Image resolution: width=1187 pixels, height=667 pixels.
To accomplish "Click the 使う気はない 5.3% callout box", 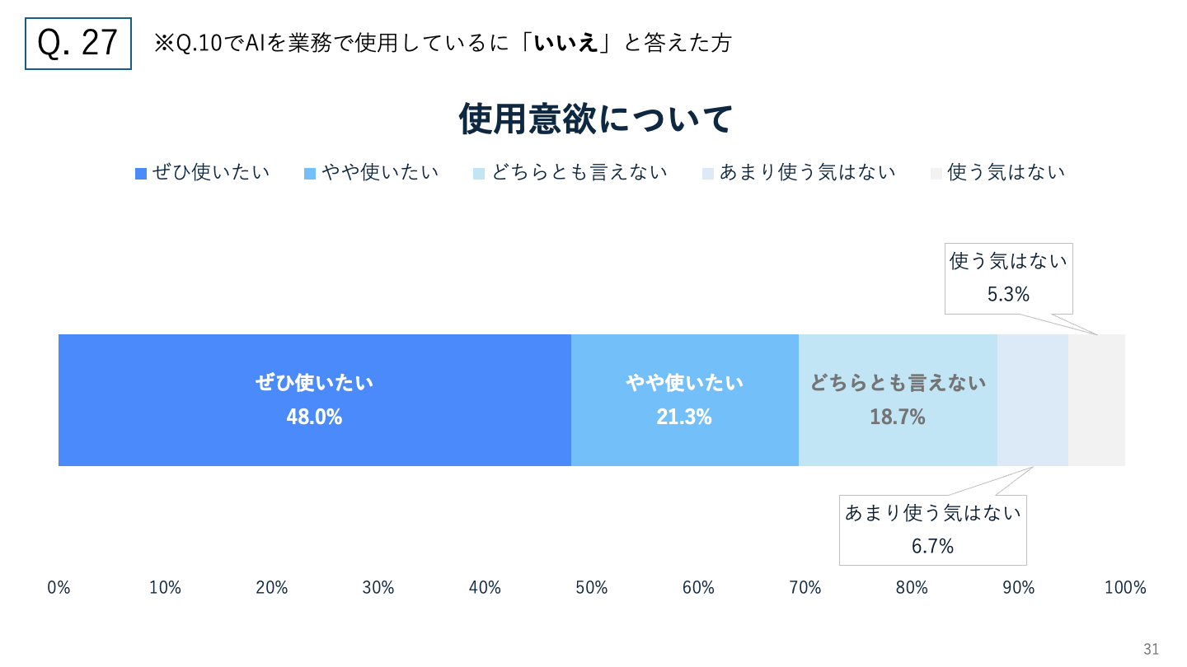I will coord(1008,278).
